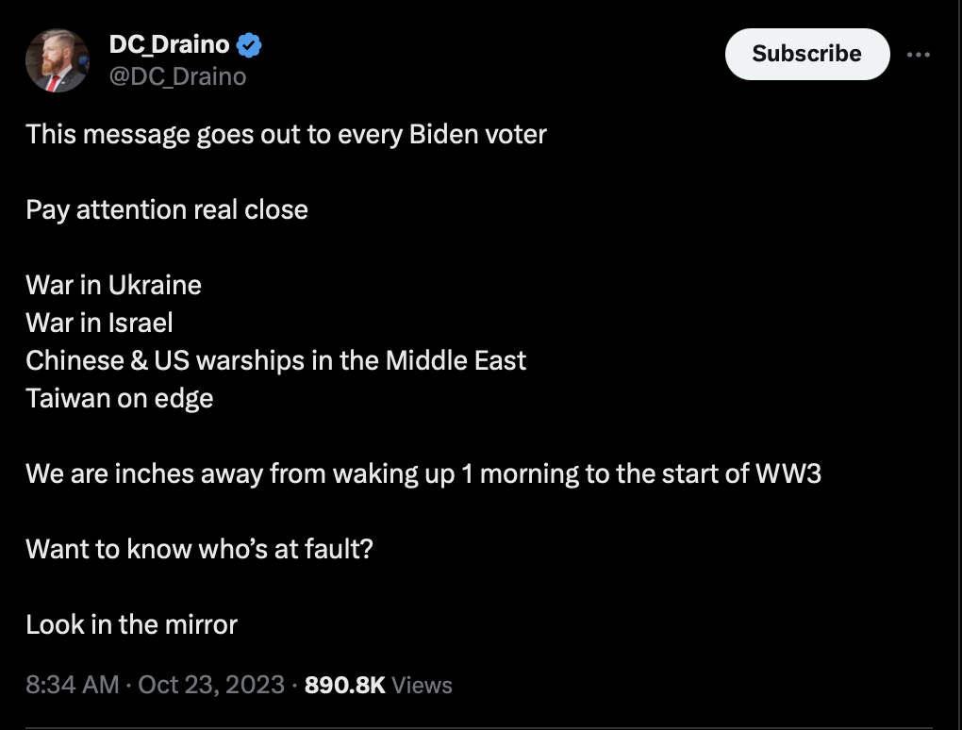Open DC_Draino's profile picture
Image resolution: width=962 pixels, height=730 pixels.
click(58, 59)
